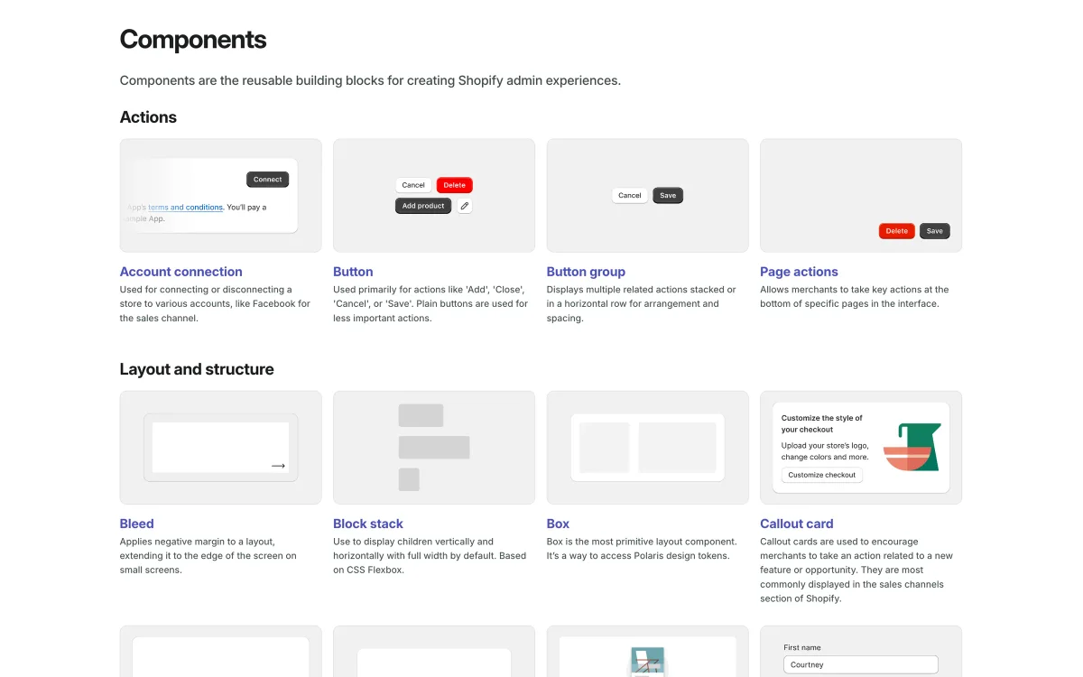Open the terms and conditions link
1083x677 pixels.
tap(185, 208)
